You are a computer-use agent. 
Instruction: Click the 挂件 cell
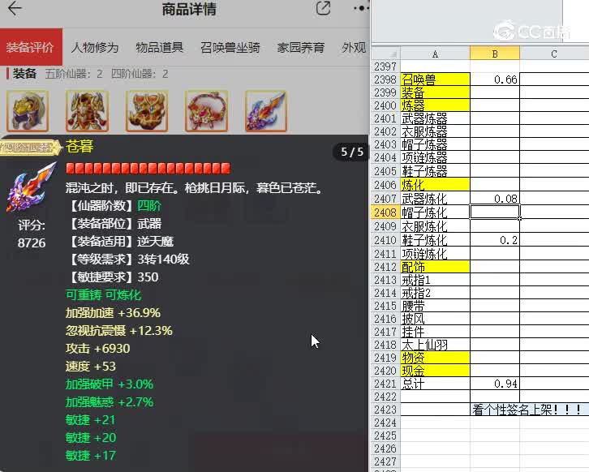[436, 332]
